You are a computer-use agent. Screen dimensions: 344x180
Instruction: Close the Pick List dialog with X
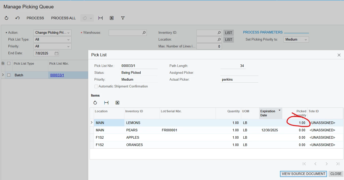point(339,55)
